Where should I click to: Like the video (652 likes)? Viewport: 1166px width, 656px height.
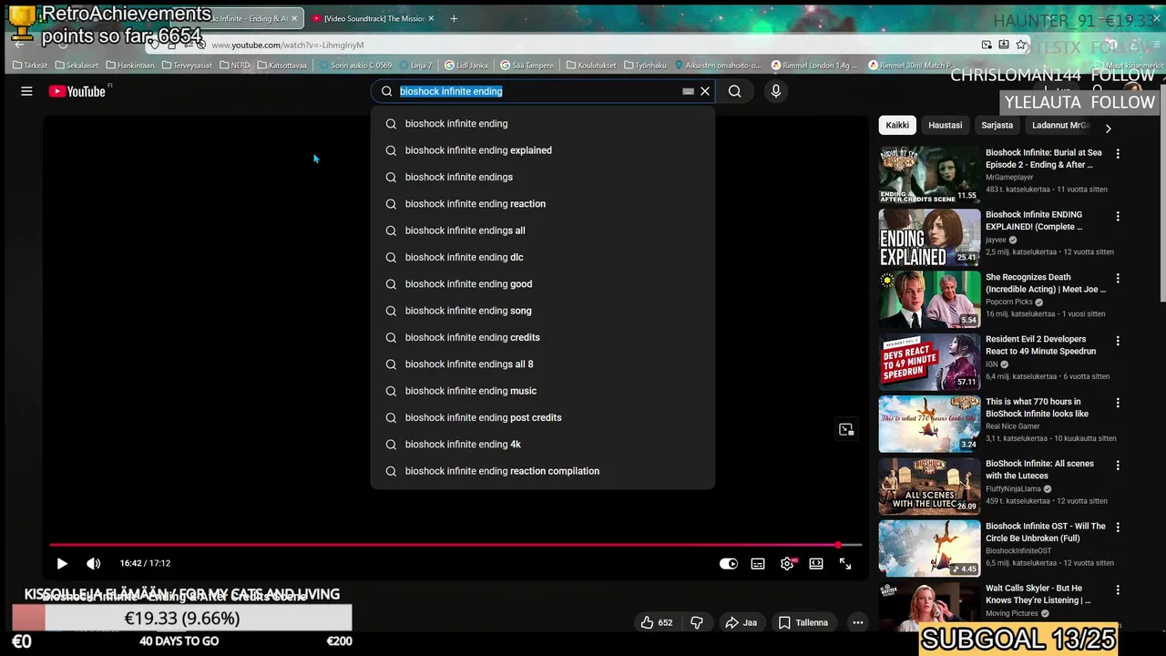tap(656, 623)
